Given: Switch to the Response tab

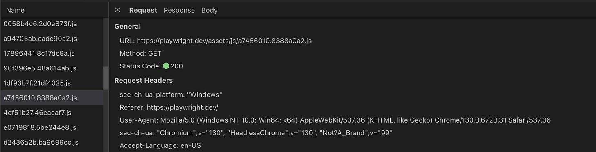Looking at the screenshot, I should click(x=179, y=10).
